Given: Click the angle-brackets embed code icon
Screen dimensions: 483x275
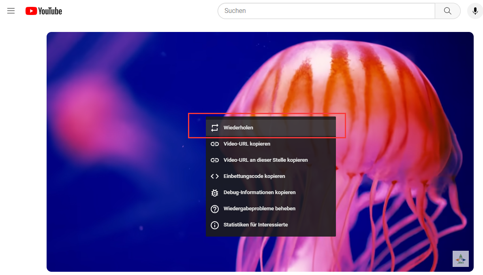Looking at the screenshot, I should (x=215, y=176).
